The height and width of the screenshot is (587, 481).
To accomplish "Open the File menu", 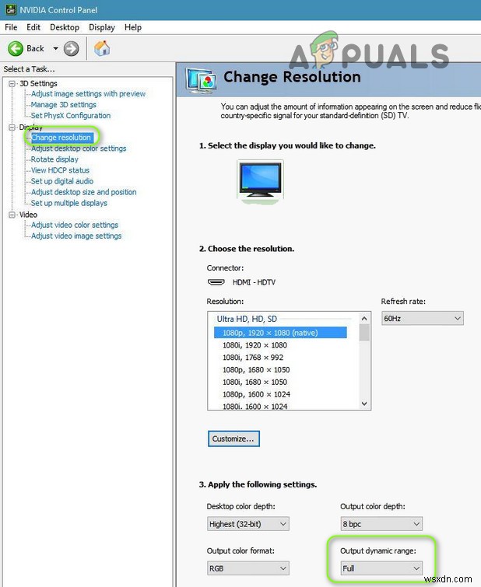I will click(11, 27).
